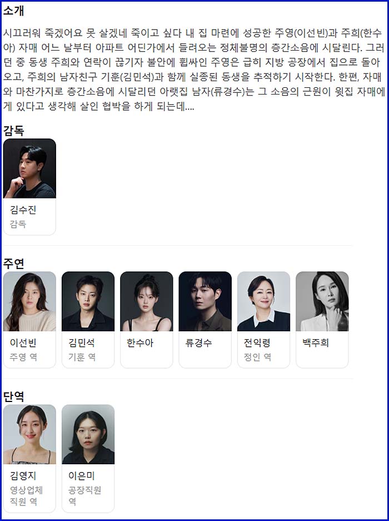Open 전익령's profile photo
The height and width of the screenshot is (521, 389).
tap(263, 301)
